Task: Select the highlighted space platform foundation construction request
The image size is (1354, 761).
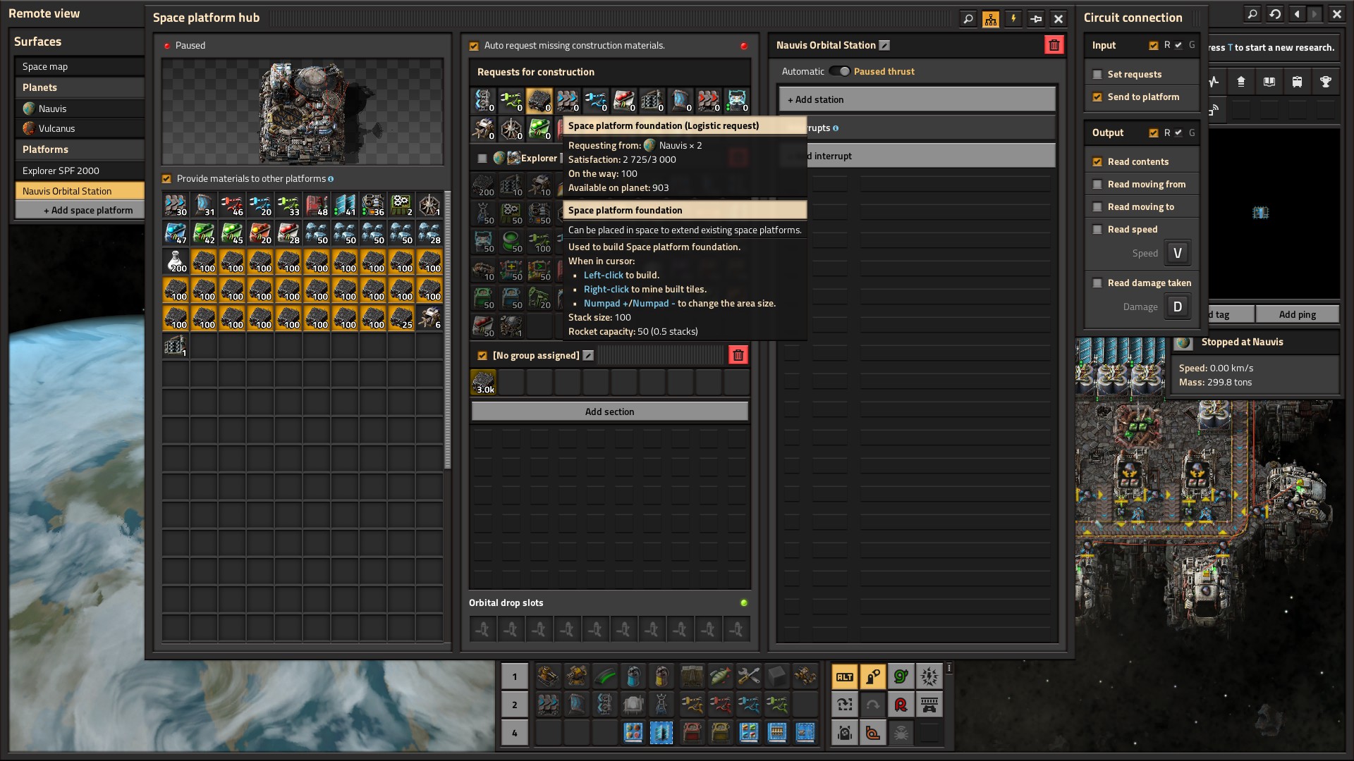Action: [539, 101]
